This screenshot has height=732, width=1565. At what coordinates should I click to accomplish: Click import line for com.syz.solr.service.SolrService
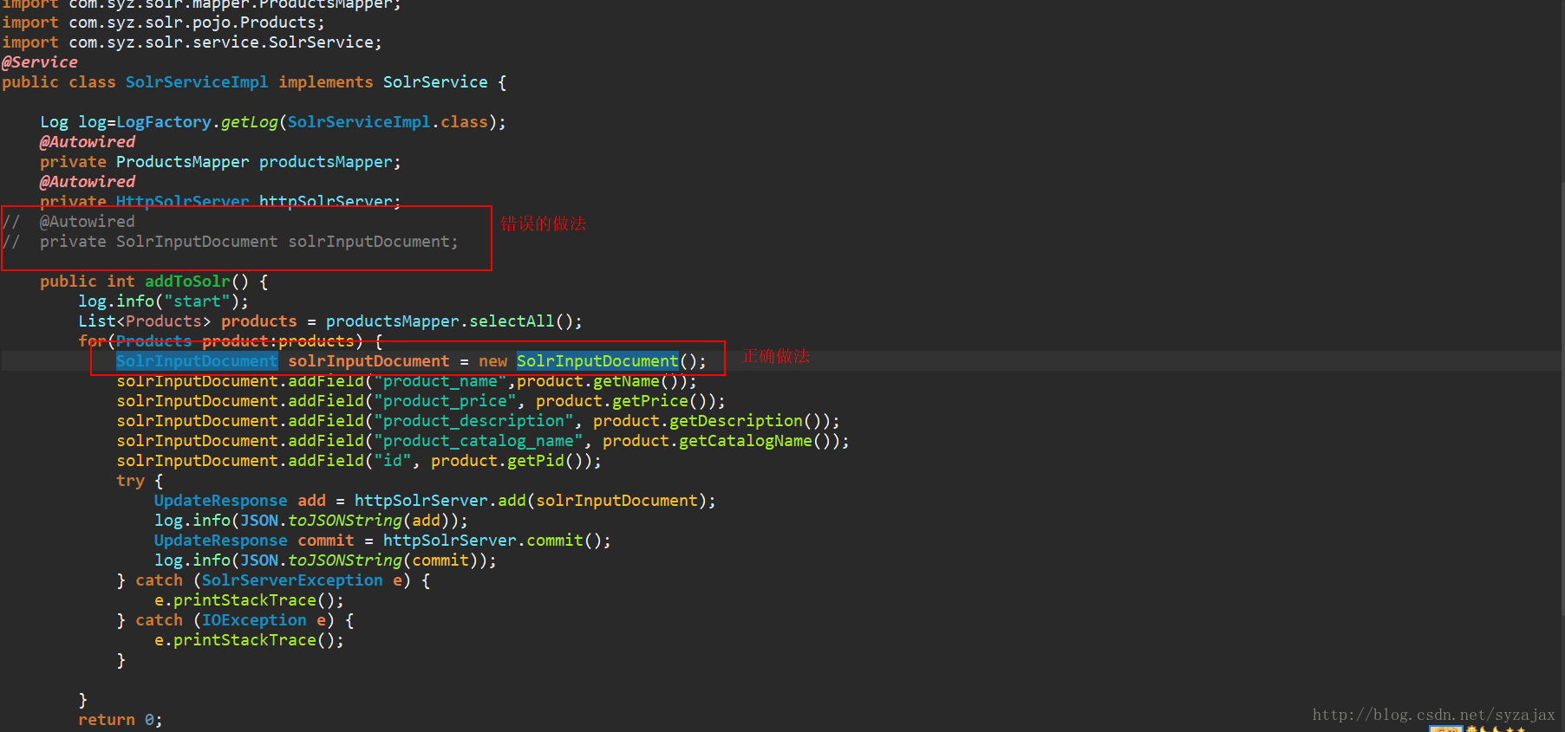tap(192, 42)
